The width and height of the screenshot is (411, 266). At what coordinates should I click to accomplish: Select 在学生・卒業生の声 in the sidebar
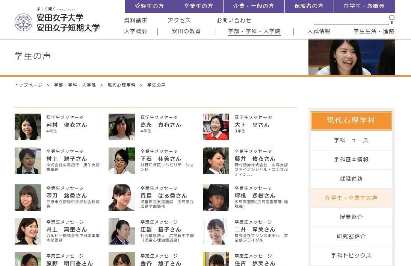(351, 198)
